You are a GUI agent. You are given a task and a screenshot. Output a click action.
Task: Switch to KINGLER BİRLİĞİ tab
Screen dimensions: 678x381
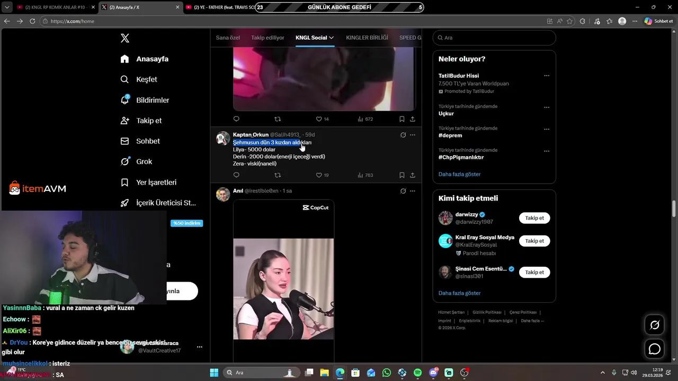(x=367, y=38)
